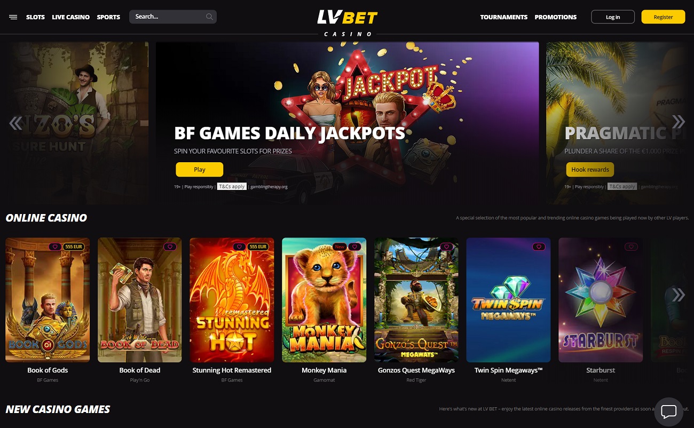Toggle heart favorite on Book of Dead
The width and height of the screenshot is (694, 428).
click(x=170, y=247)
